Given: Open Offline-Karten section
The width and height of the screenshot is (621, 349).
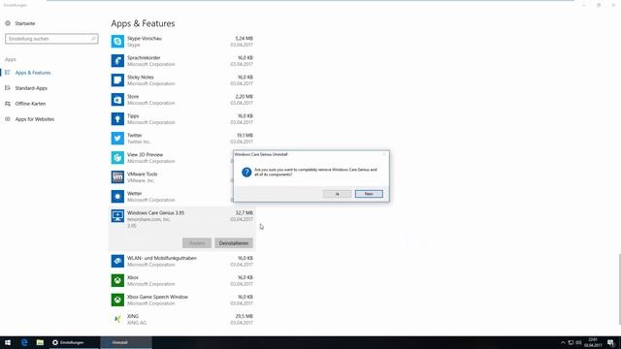Looking at the screenshot, I should click(x=30, y=104).
